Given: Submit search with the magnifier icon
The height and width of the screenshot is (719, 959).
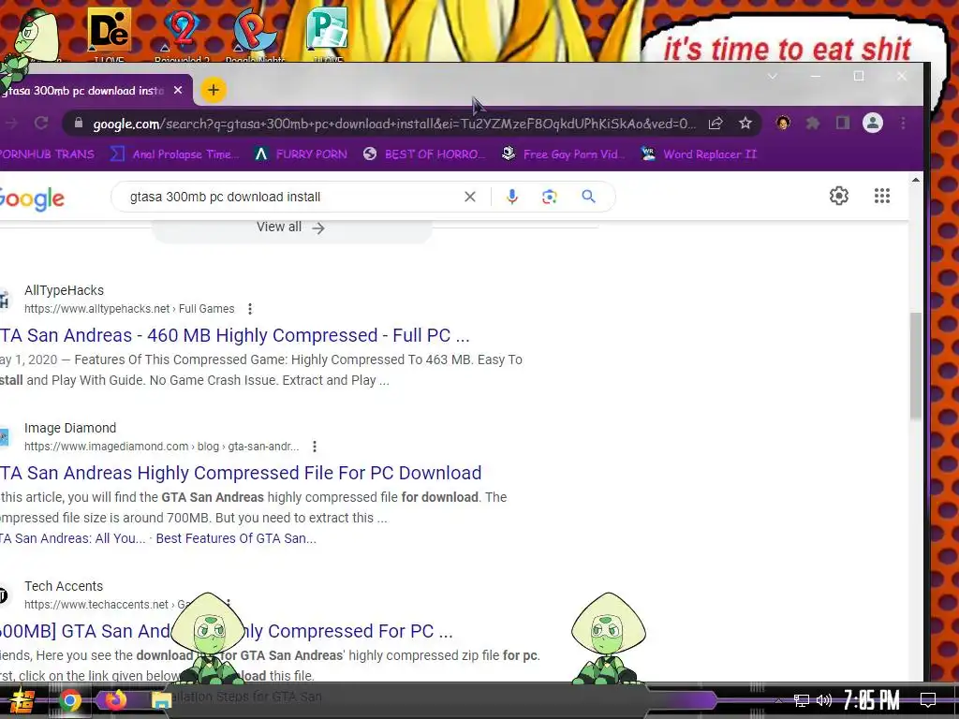Looking at the screenshot, I should pos(588,197).
